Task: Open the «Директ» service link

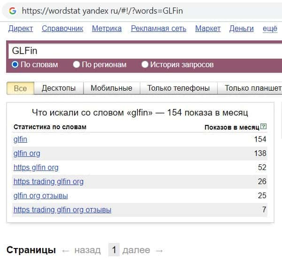Action: point(21,29)
